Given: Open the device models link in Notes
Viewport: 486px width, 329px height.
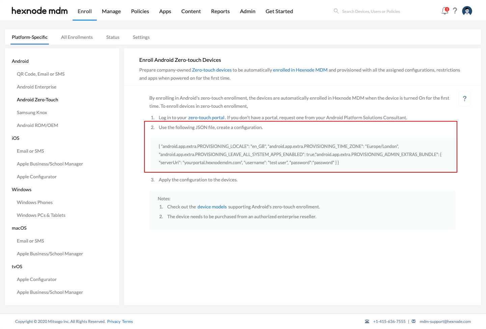Looking at the screenshot, I should pos(212,207).
